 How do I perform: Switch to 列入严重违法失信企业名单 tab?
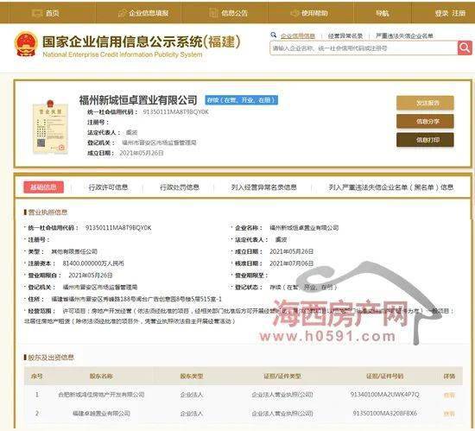pyautogui.click(x=391, y=187)
